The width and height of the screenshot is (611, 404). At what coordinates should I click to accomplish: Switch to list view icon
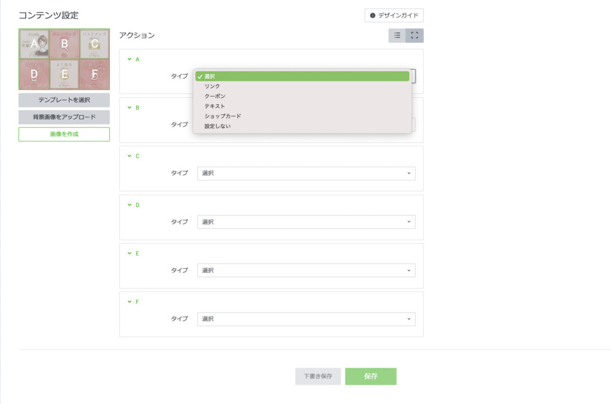(x=397, y=36)
